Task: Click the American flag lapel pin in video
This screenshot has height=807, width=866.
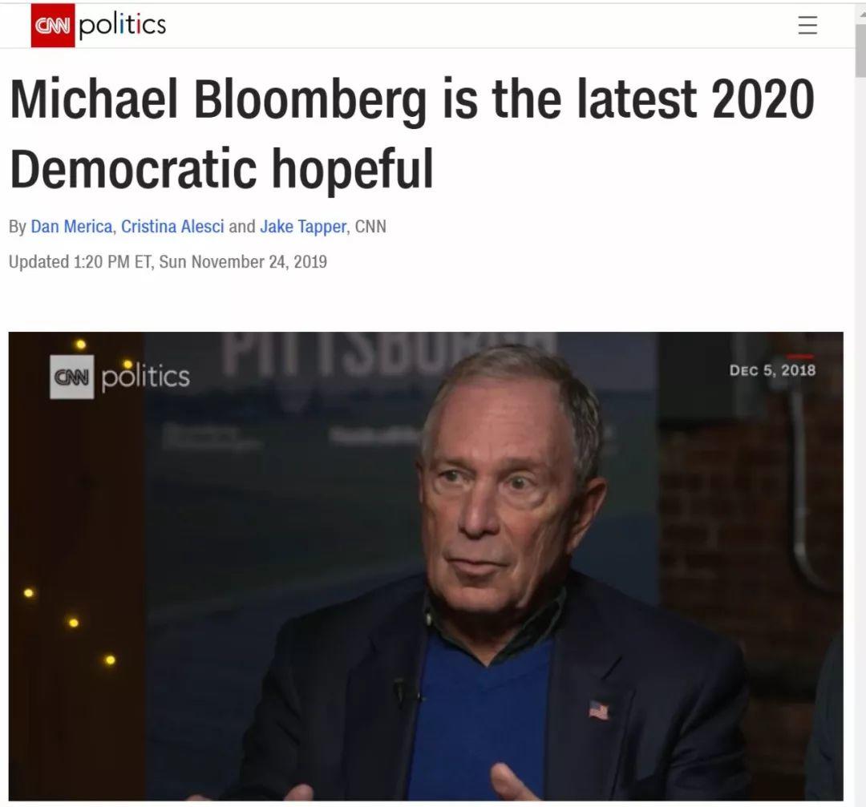Action: coord(599,710)
